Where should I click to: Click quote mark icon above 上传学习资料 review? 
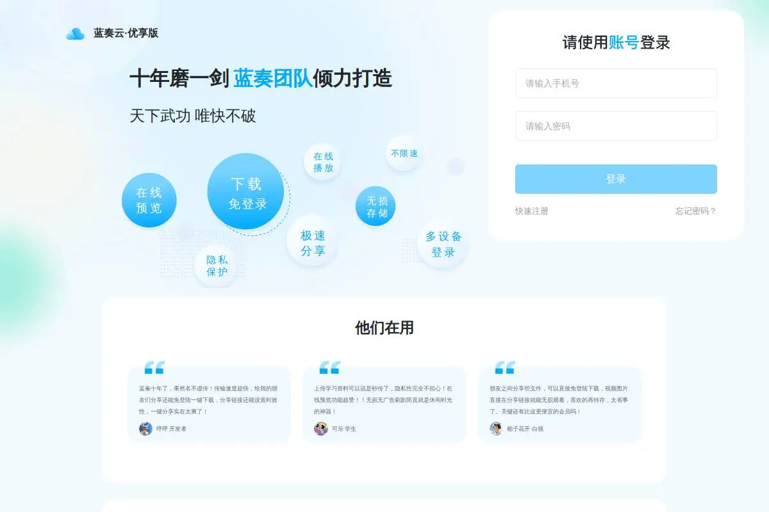pos(329,367)
